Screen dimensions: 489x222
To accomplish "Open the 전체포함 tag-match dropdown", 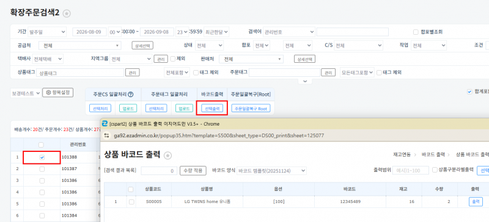I will coord(177,73).
